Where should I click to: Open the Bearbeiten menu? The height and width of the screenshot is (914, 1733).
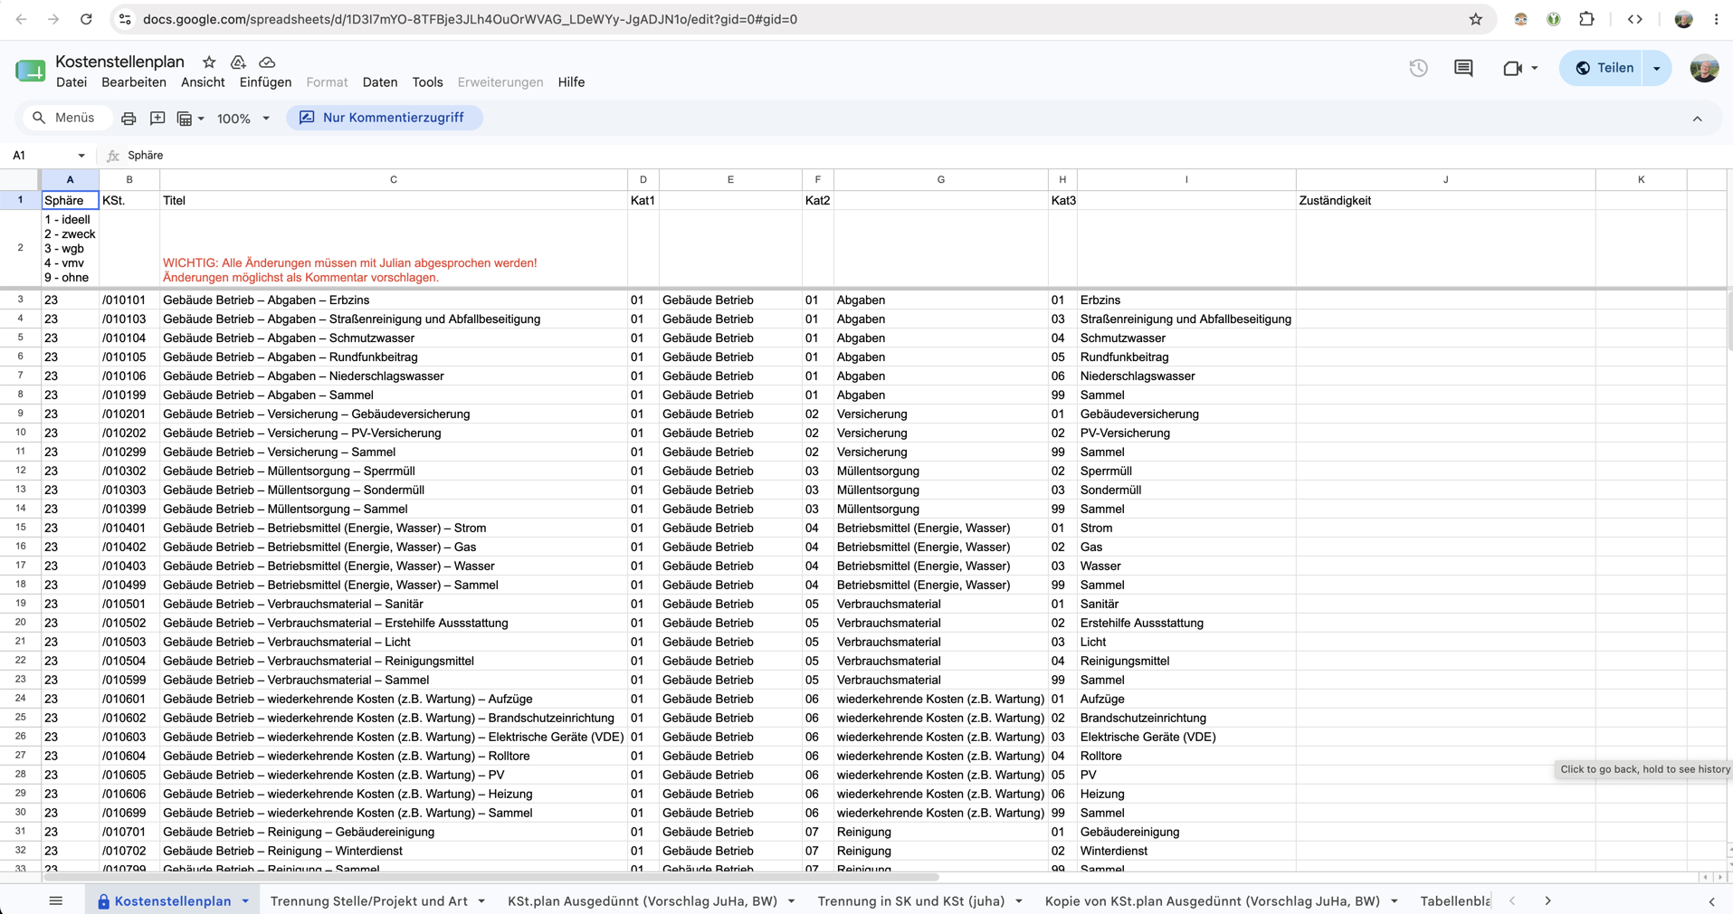(x=134, y=82)
